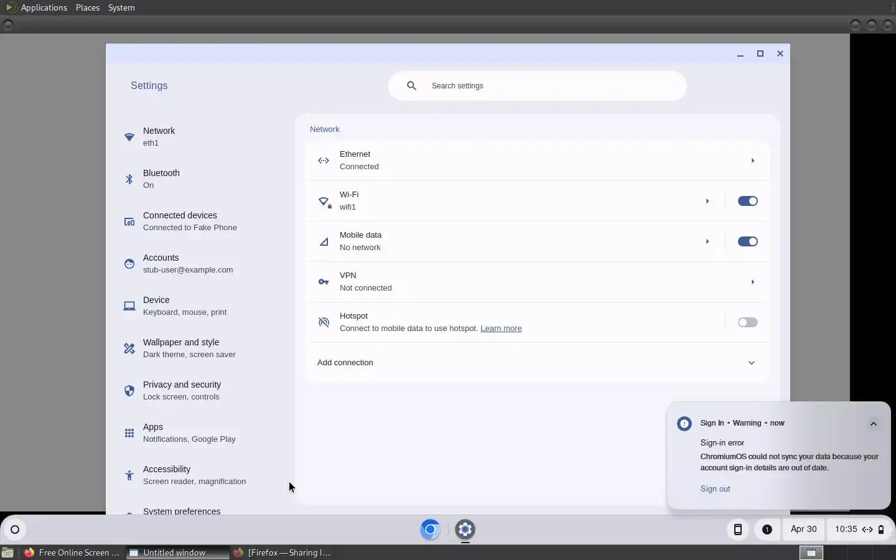Open Wallpaper and style section
The width and height of the screenshot is (896, 560).
[199, 348]
